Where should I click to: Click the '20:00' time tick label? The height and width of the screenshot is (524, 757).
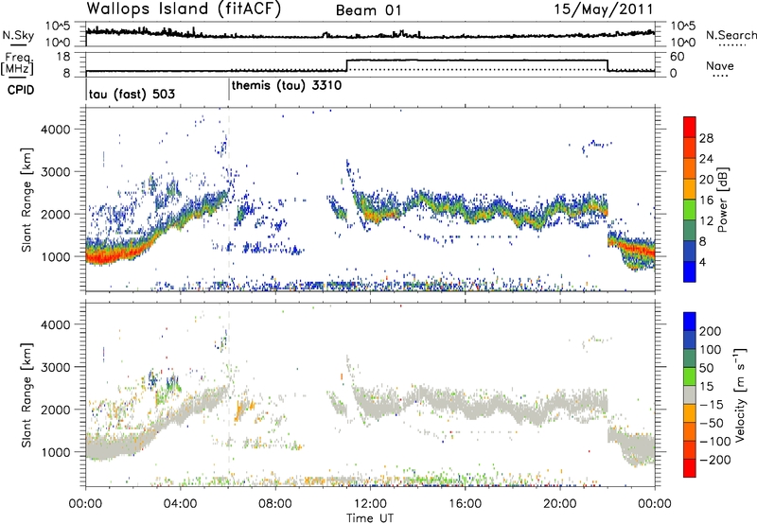pyautogui.click(x=560, y=504)
